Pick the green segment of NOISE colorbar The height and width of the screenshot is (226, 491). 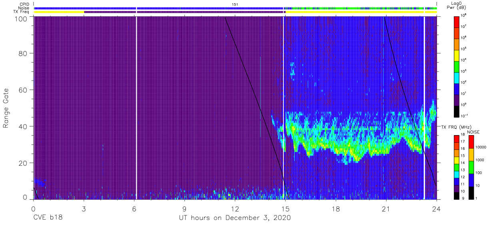point(471,167)
